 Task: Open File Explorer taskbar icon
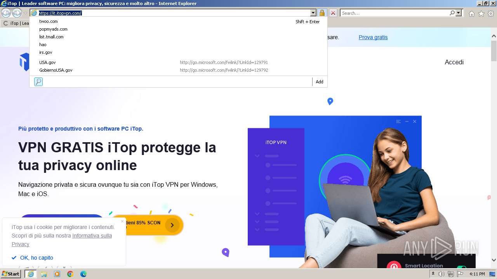tap(44, 274)
